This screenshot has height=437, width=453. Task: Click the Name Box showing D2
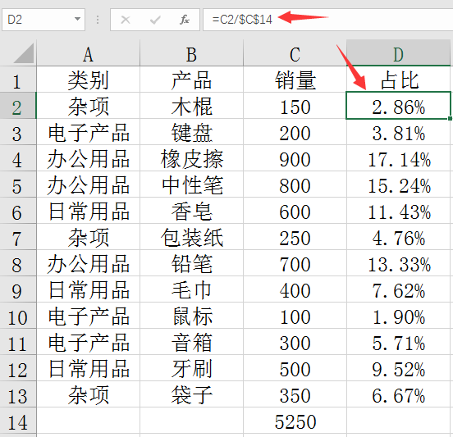pyautogui.click(x=43, y=20)
